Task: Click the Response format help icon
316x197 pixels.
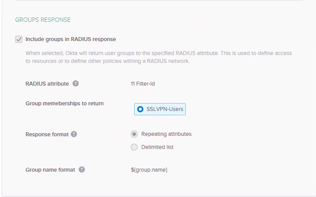Action: coord(74,134)
